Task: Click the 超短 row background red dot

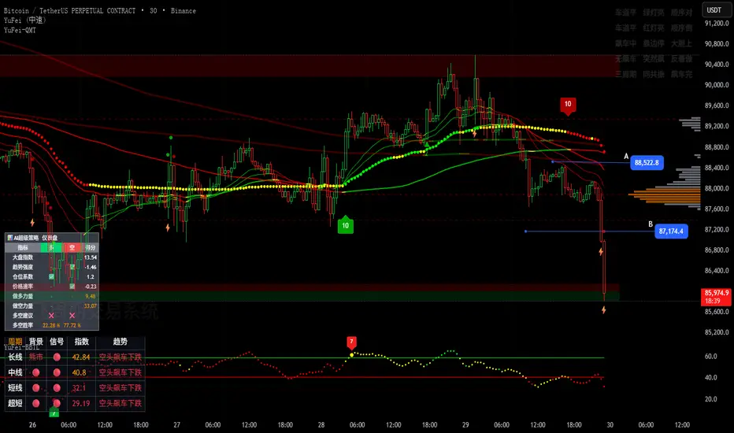Action: [x=36, y=403]
